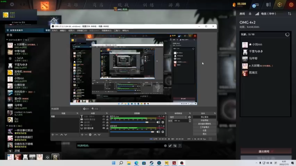The image size is (296, 166).
Task: Click the 场景 dock panel popout icon
Action: click(x=77, y=113)
